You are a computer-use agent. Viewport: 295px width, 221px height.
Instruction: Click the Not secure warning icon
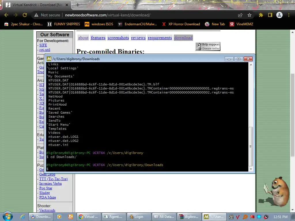pos(36,15)
